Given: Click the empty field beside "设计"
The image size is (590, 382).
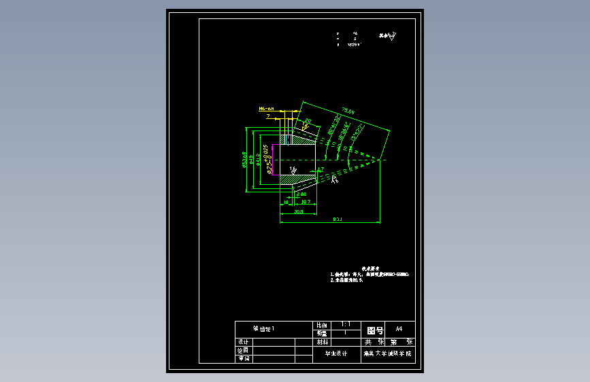Looking at the screenshot, I should [x=274, y=342].
